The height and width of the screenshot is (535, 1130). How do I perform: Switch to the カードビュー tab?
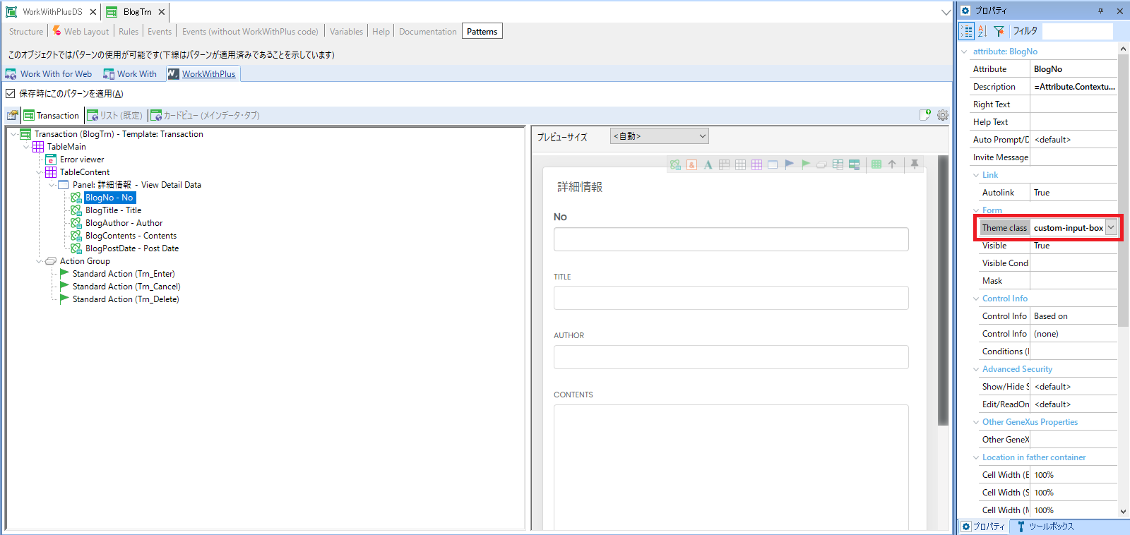pos(205,115)
